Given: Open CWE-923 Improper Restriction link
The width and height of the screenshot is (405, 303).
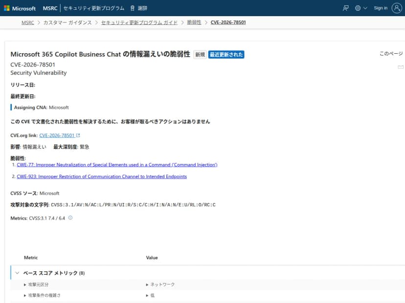Looking at the screenshot, I should pos(102,177).
